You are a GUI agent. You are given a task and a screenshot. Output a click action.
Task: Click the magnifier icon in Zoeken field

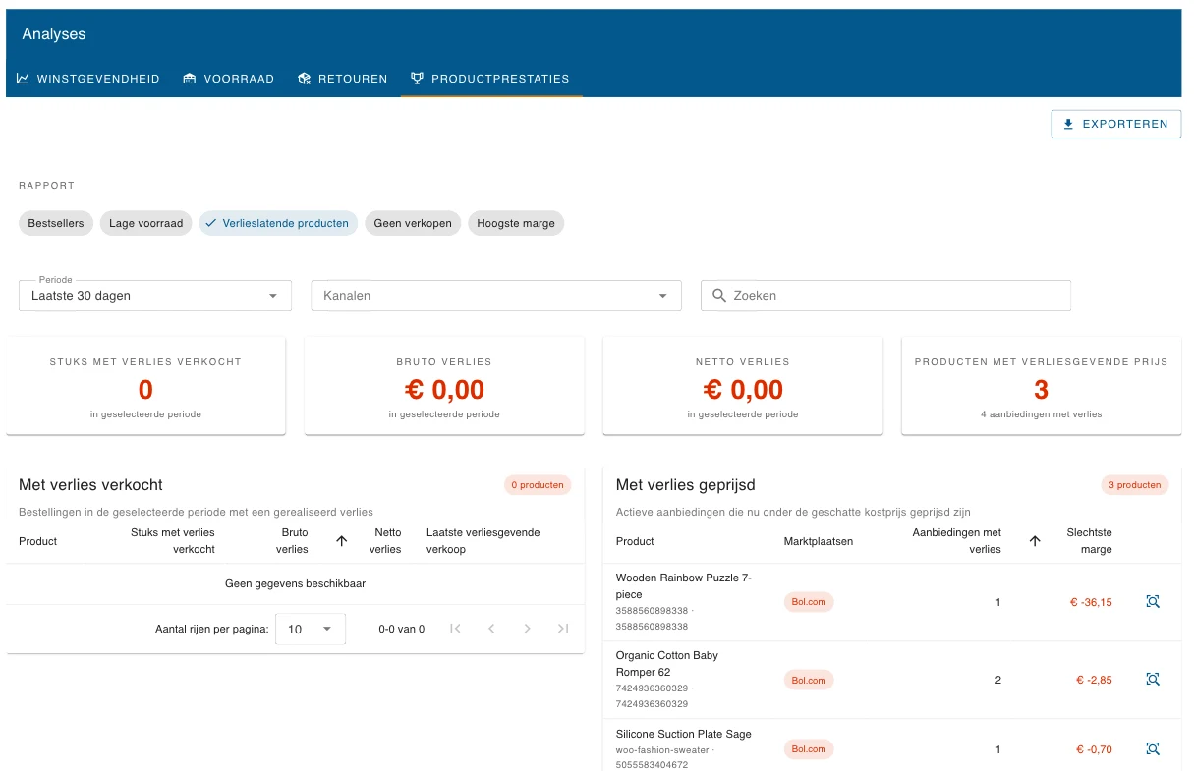pos(719,296)
